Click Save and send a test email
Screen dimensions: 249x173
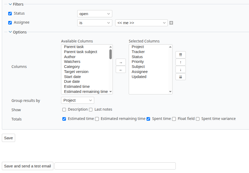28,166
